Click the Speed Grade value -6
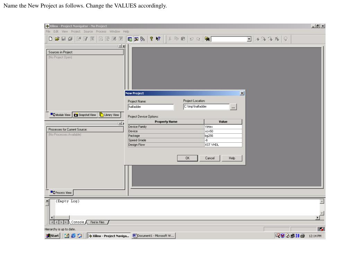This screenshot has height=266, width=355. click(x=223, y=140)
